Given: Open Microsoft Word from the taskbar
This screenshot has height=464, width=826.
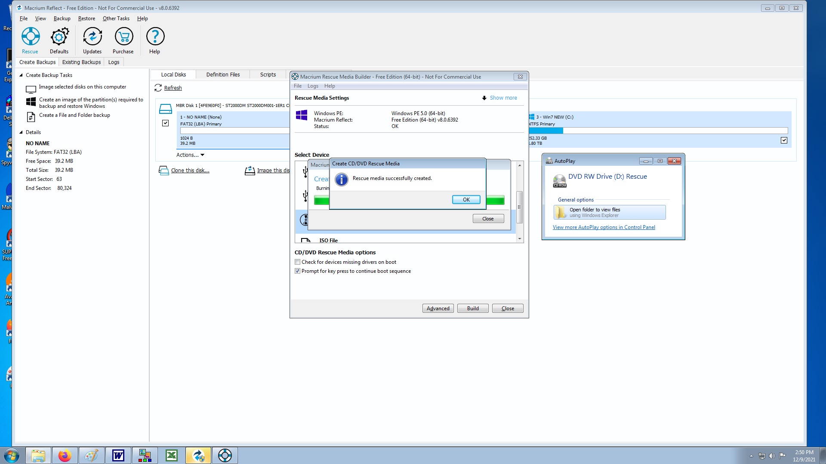Looking at the screenshot, I should 118,455.
